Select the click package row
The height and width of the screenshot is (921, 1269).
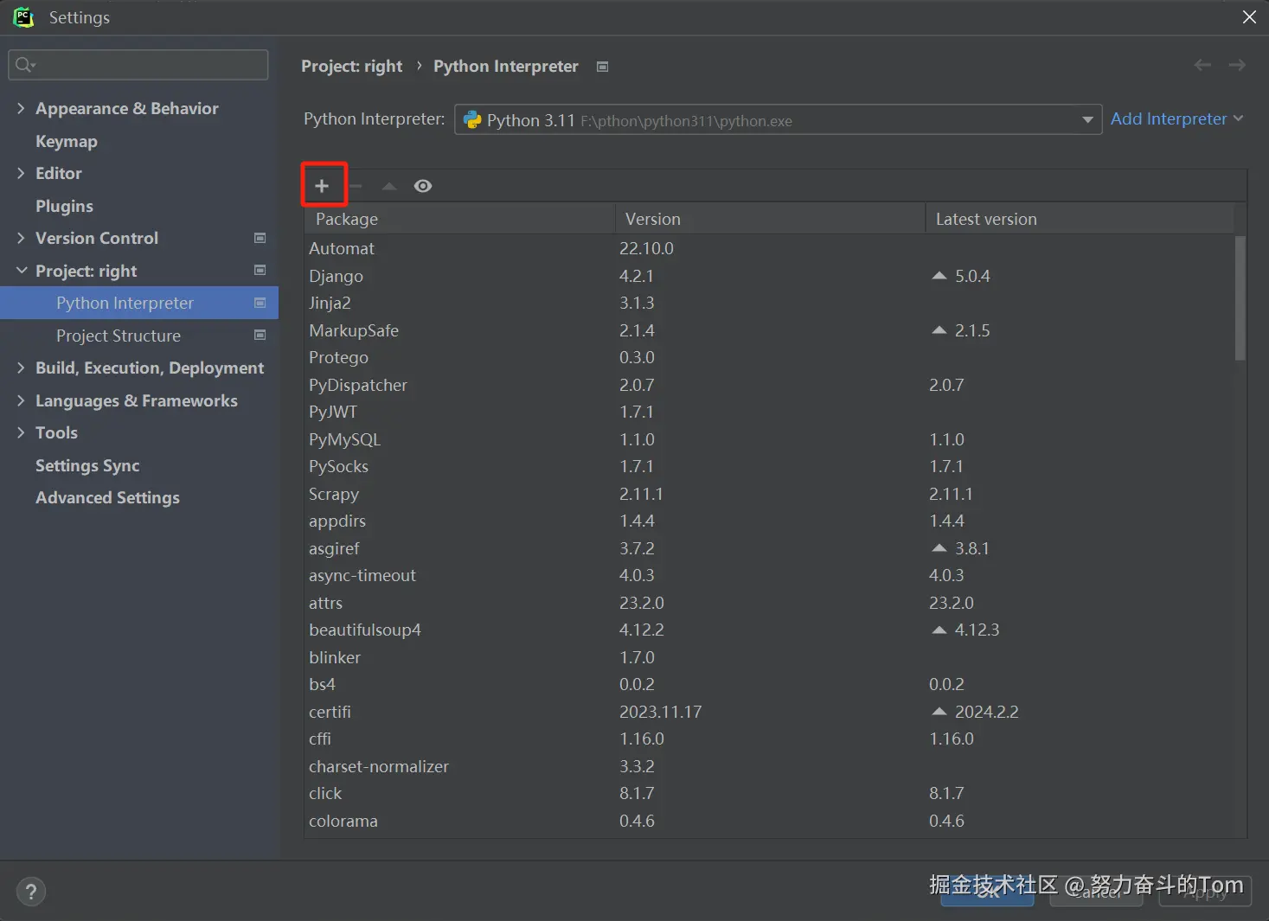click(770, 793)
